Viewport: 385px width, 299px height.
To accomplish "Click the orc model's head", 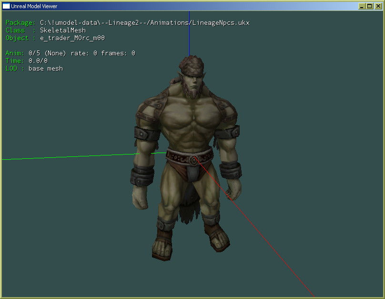I will pyautogui.click(x=192, y=77).
